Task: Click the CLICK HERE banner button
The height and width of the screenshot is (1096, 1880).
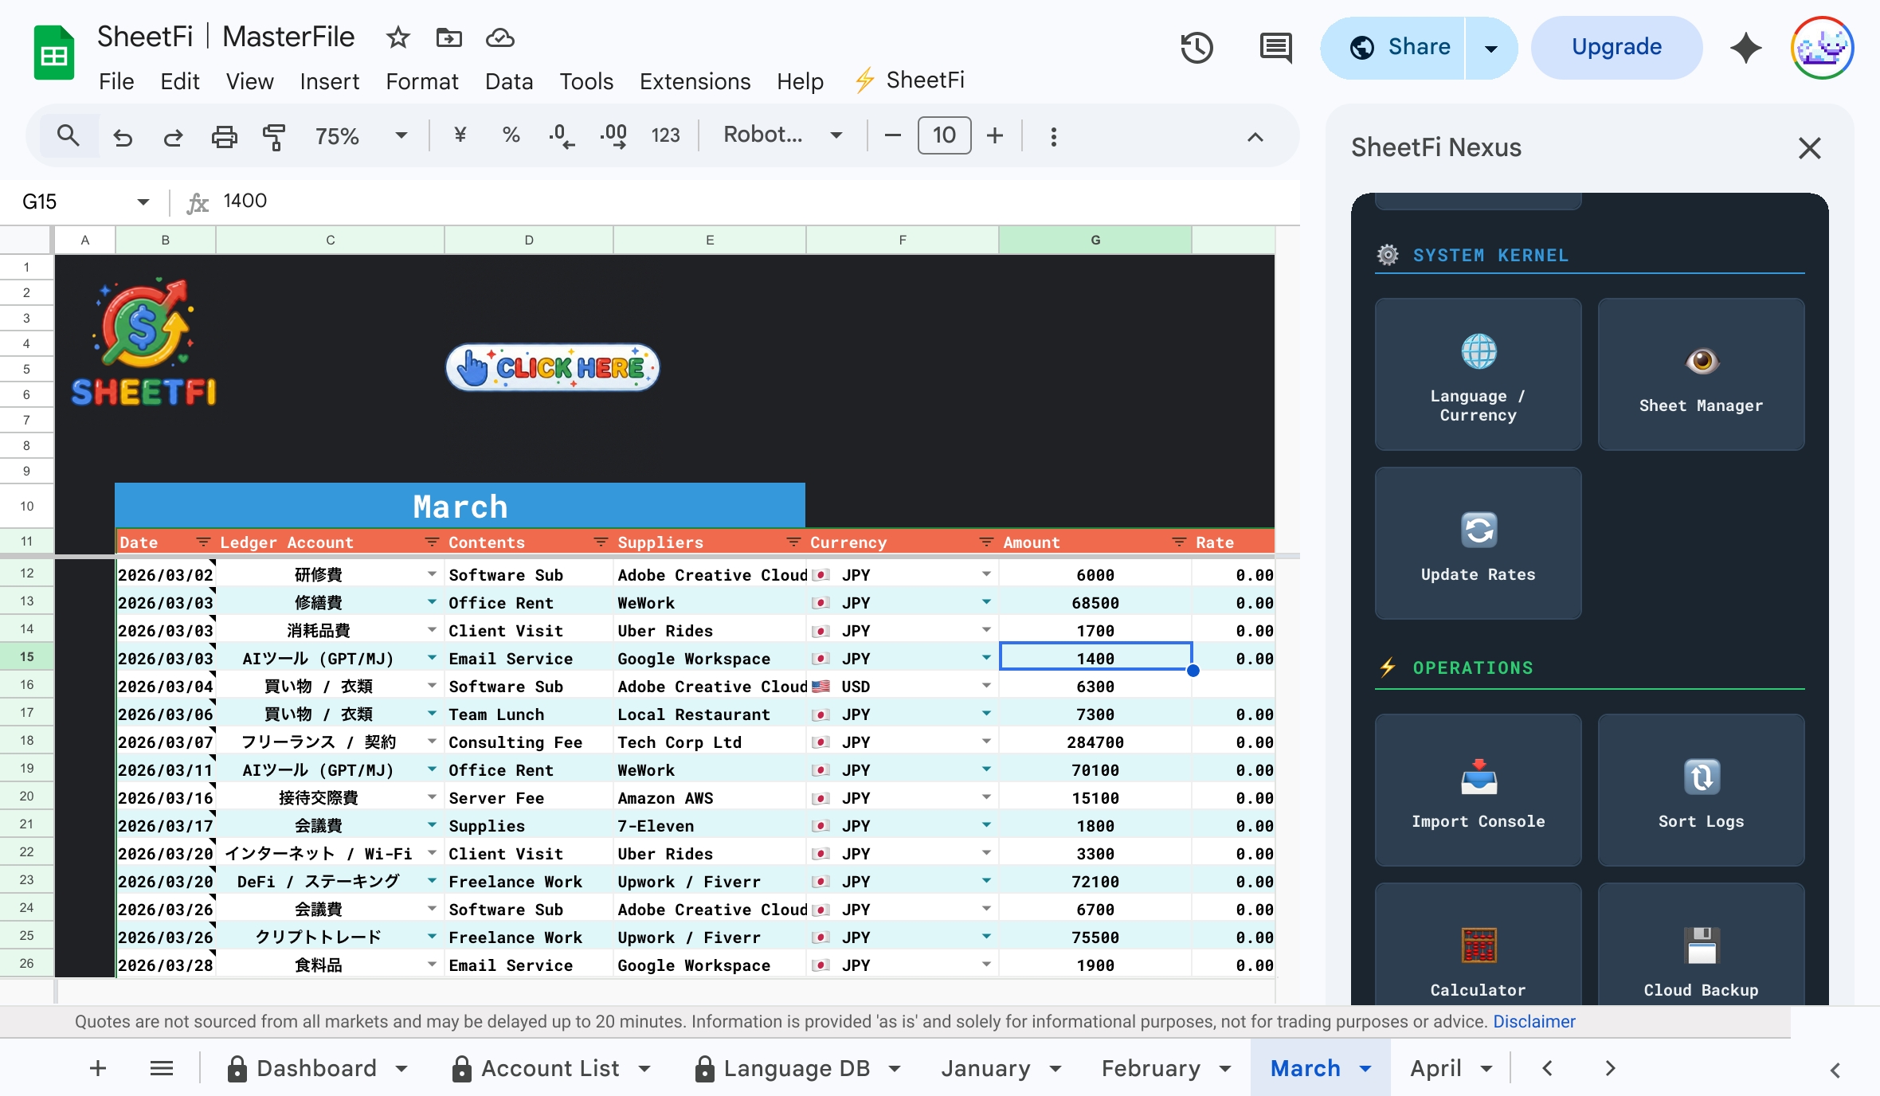Action: coord(552,367)
